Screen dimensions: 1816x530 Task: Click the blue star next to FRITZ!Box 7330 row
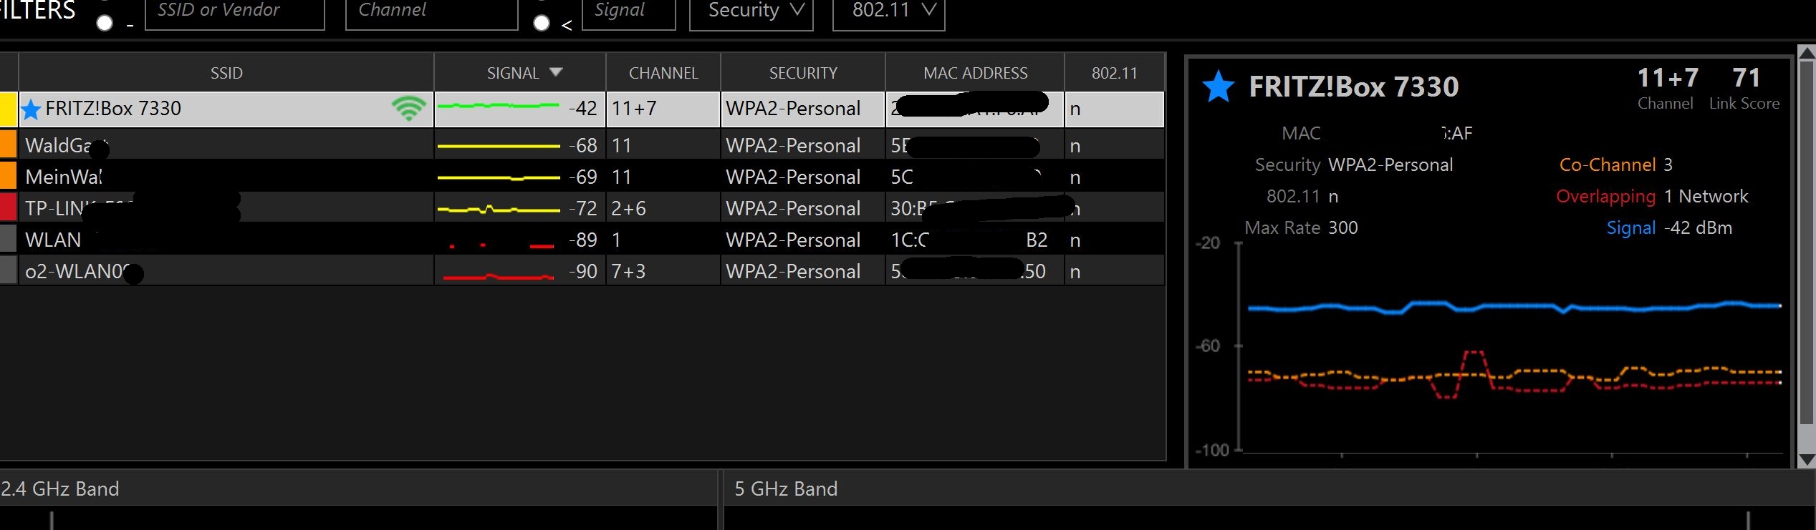click(x=31, y=109)
